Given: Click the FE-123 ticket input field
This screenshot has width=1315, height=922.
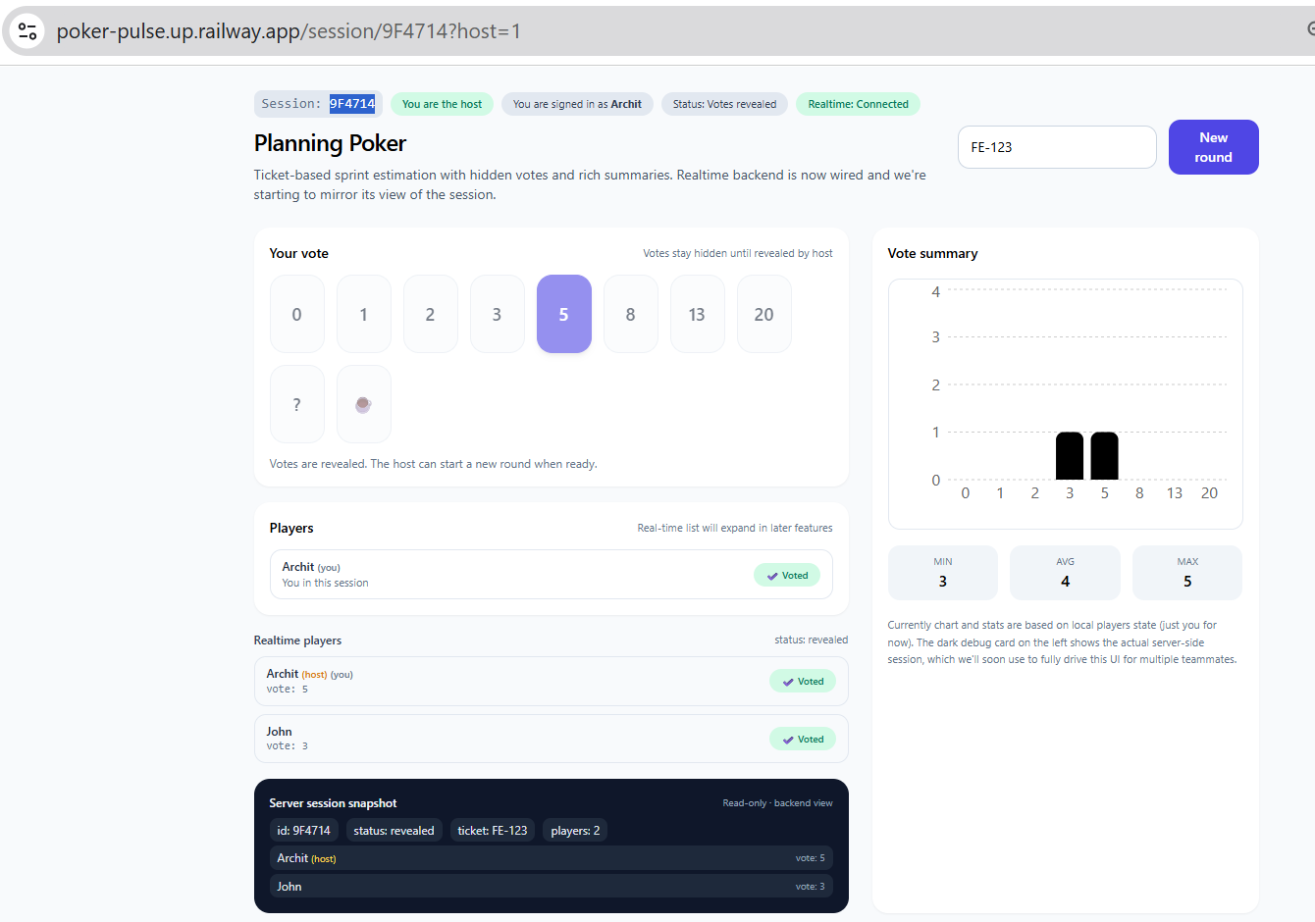Looking at the screenshot, I should [1057, 147].
